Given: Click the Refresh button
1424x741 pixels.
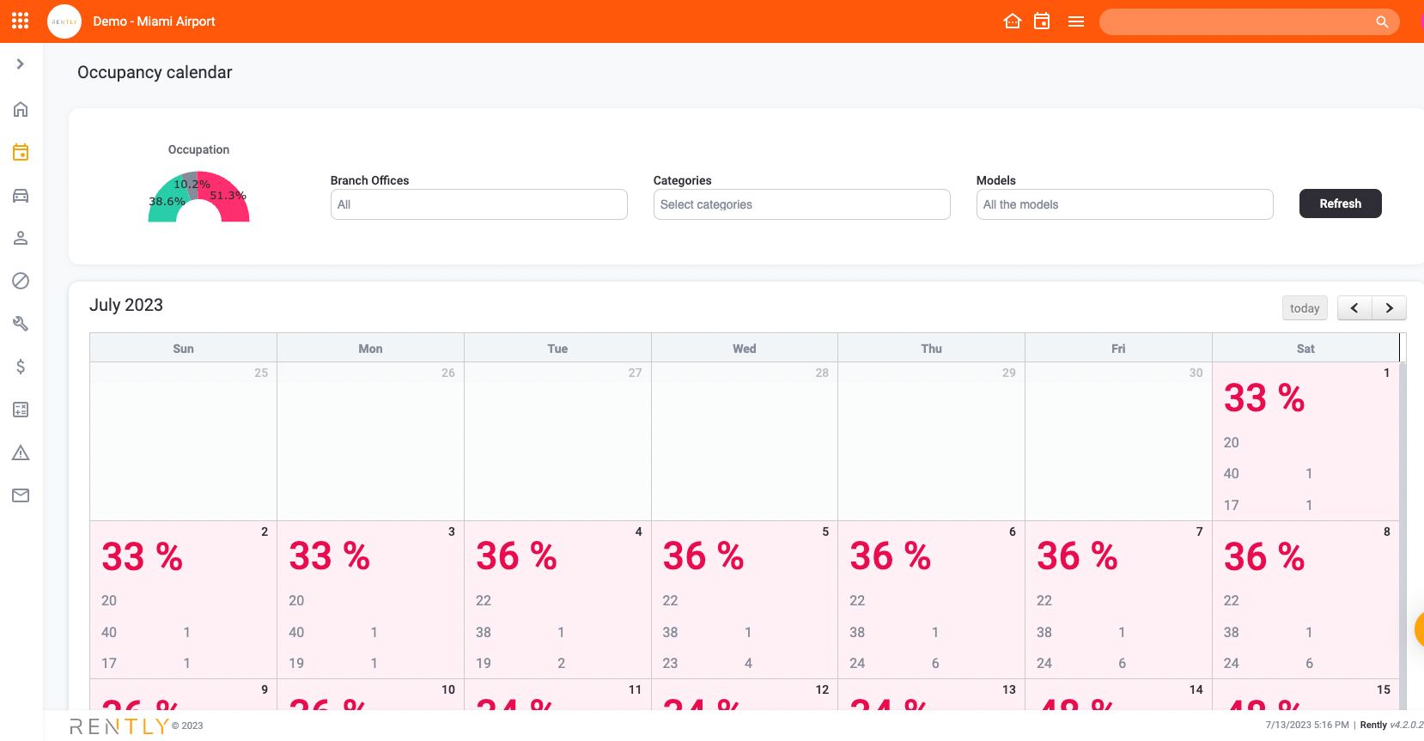Looking at the screenshot, I should 1341,203.
